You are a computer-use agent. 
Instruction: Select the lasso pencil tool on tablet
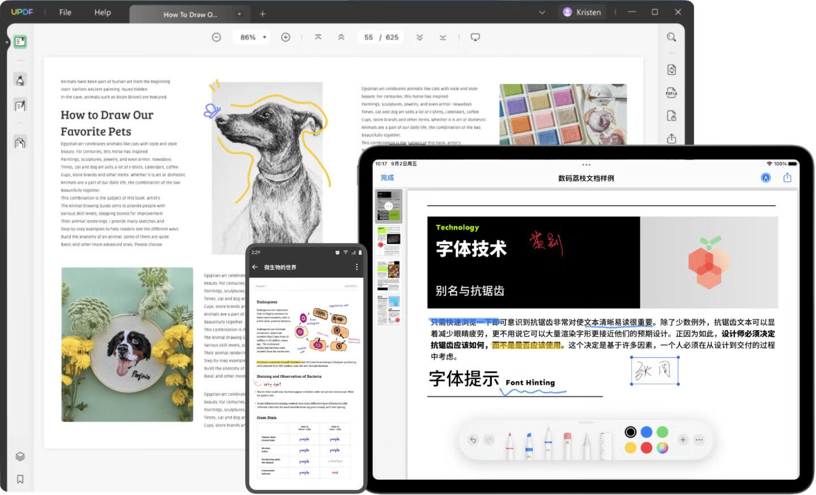pos(586,445)
